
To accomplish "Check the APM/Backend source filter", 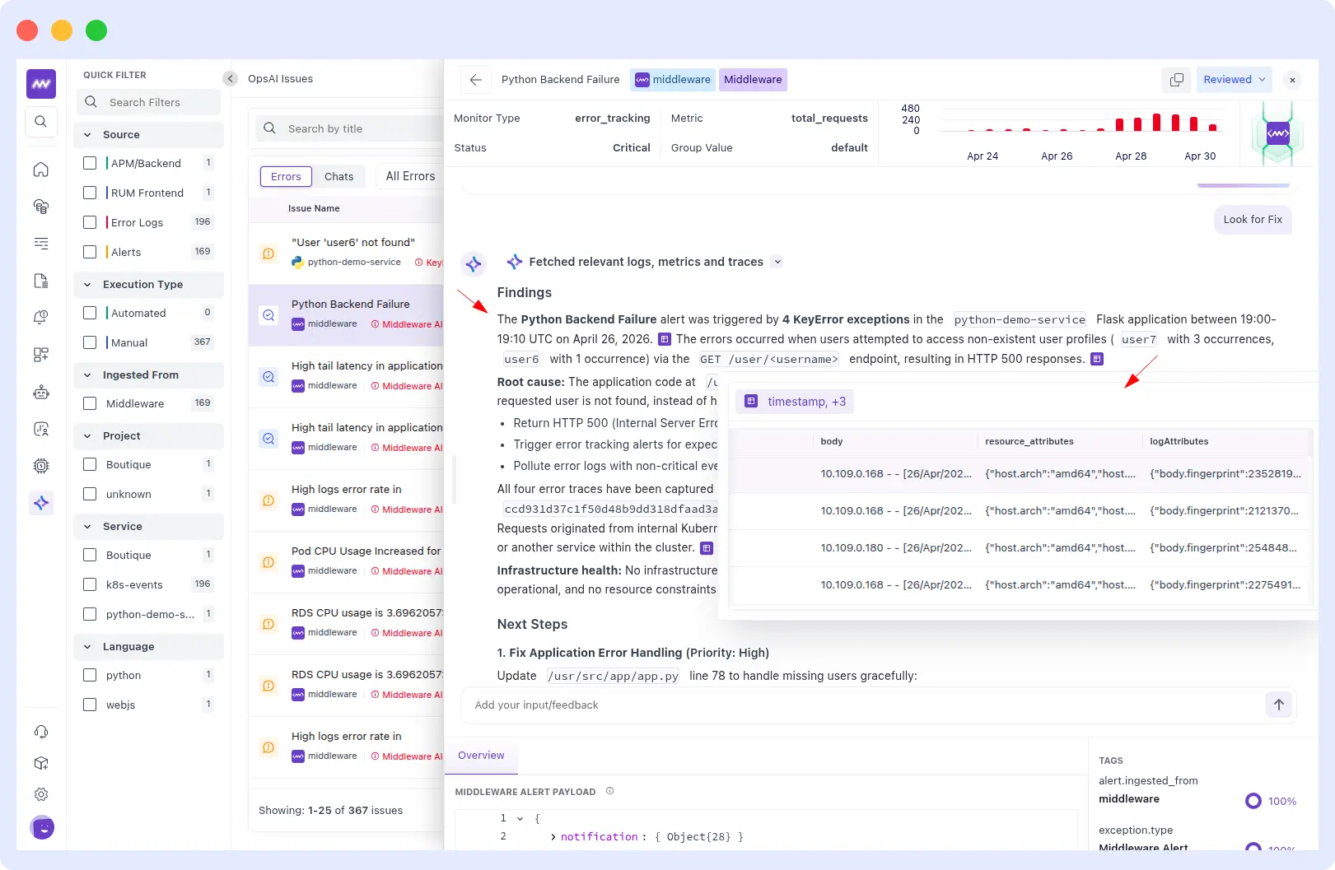I will (x=91, y=163).
